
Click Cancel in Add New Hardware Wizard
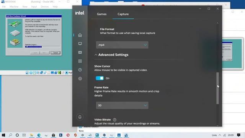[x=55, y=53]
